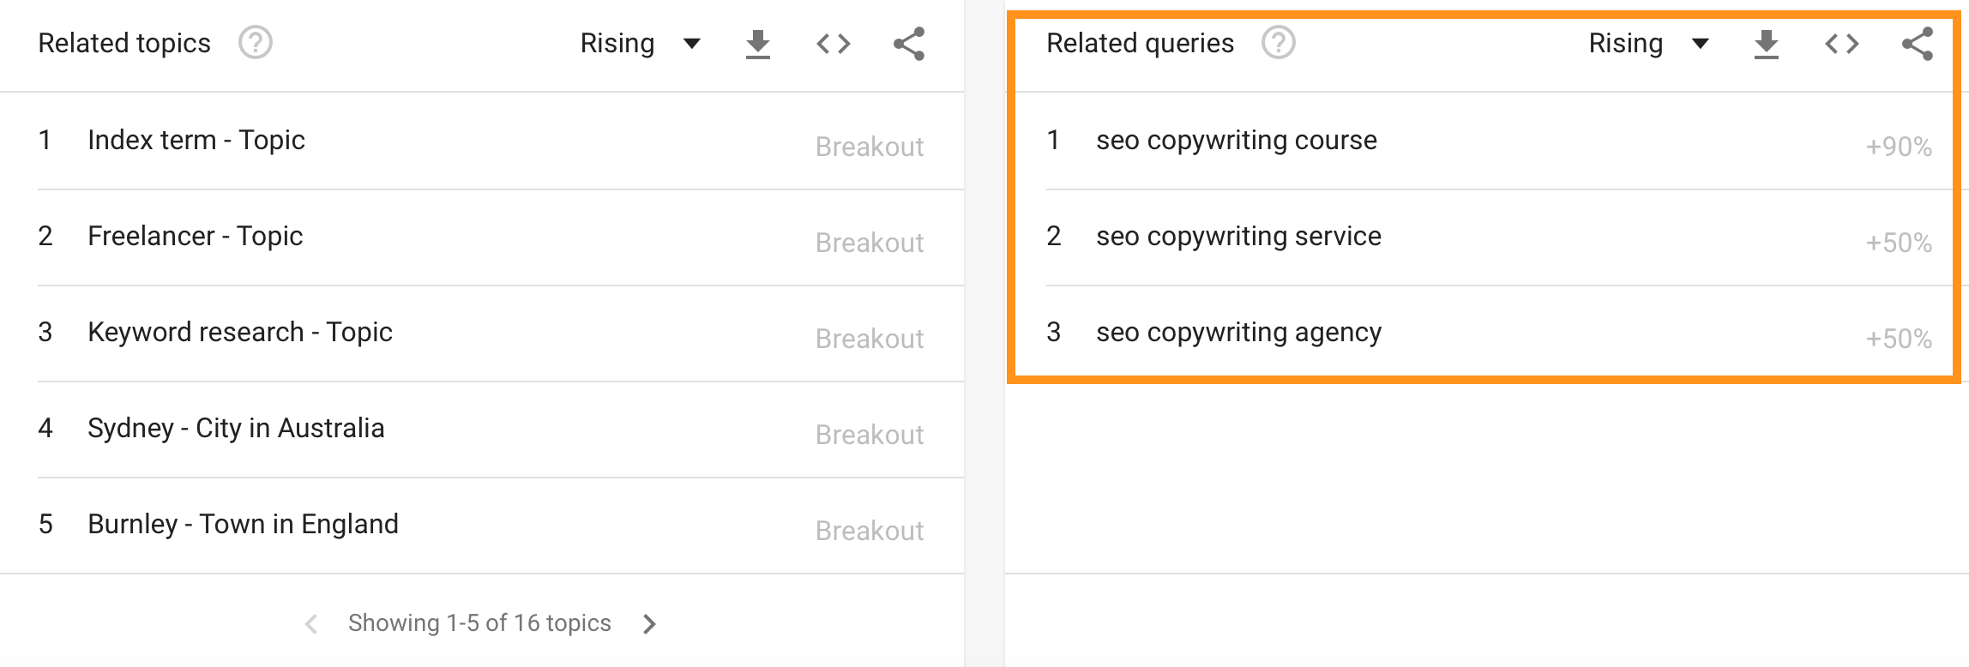Image resolution: width=1969 pixels, height=667 pixels.
Task: Open Rising dropdown in Related queries
Action: click(x=1648, y=44)
